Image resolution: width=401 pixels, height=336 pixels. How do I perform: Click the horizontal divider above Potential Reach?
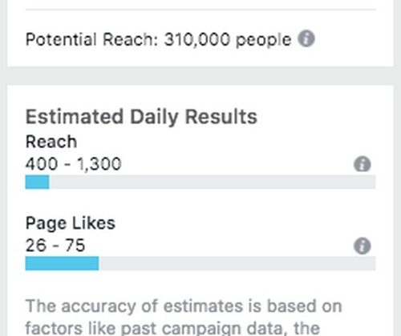200,10
